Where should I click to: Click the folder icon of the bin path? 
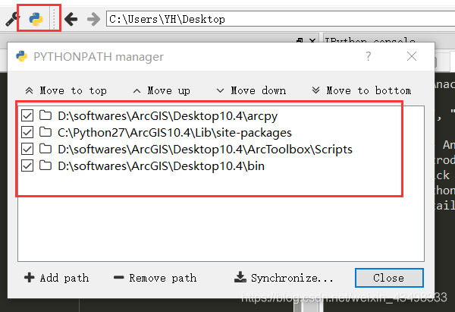point(45,165)
